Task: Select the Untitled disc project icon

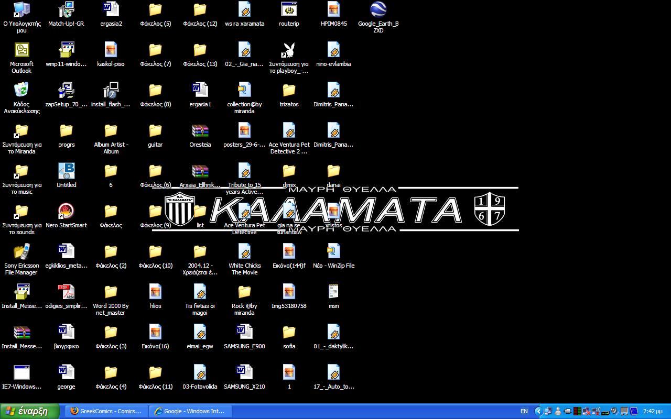Action: tap(66, 171)
